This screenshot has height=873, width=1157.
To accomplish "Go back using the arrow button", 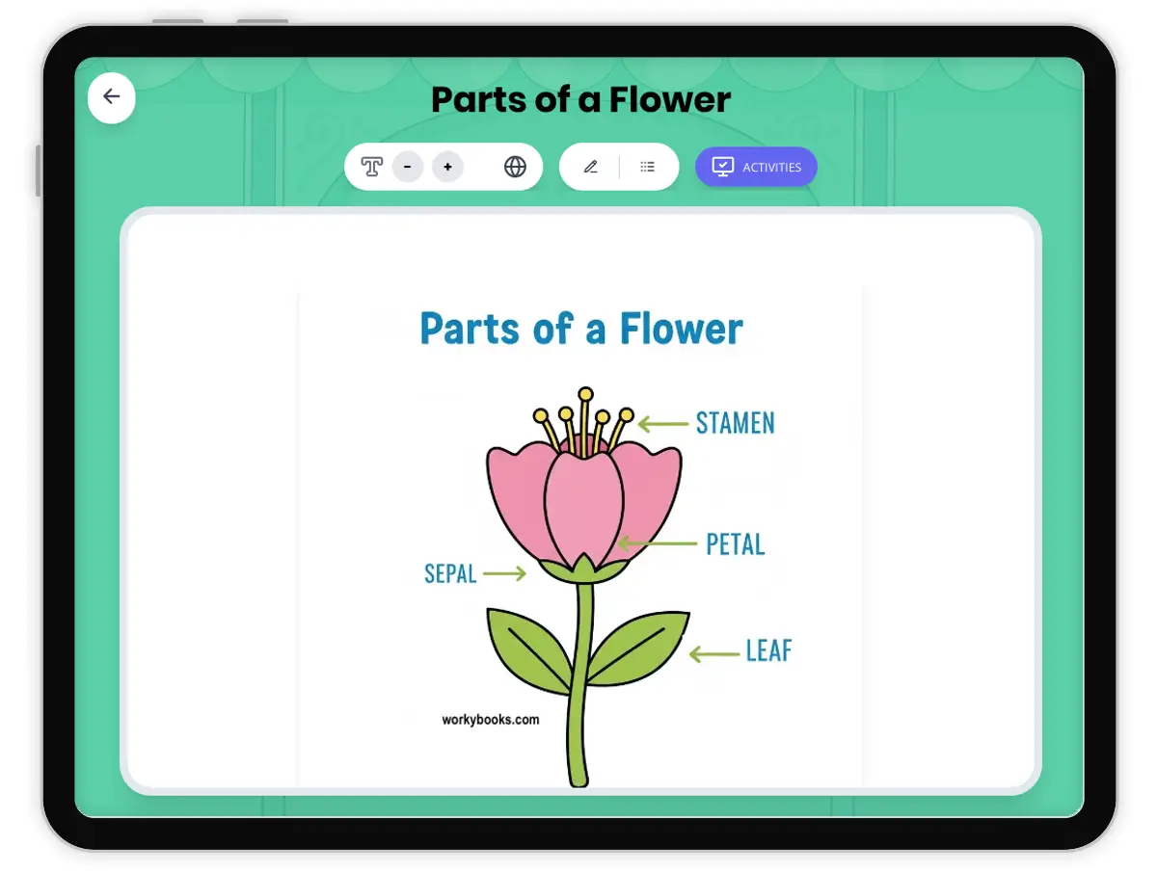I will (112, 97).
